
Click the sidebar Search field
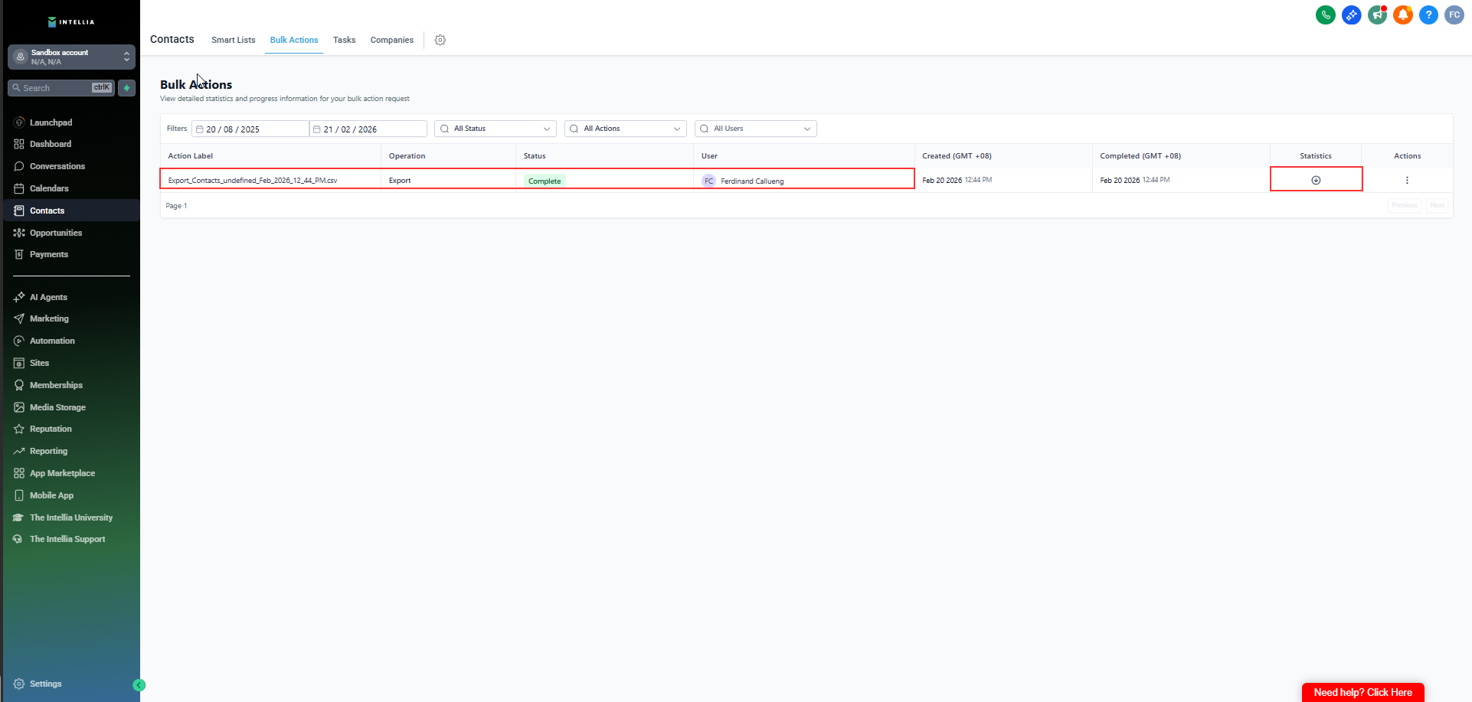[x=61, y=88]
